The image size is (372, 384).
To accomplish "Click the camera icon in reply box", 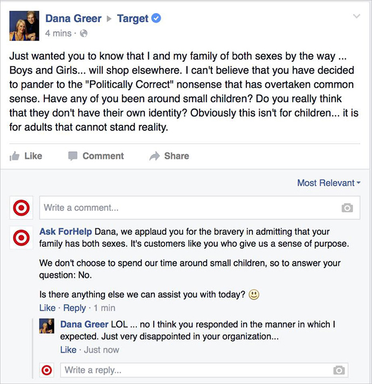I will 339,370.
